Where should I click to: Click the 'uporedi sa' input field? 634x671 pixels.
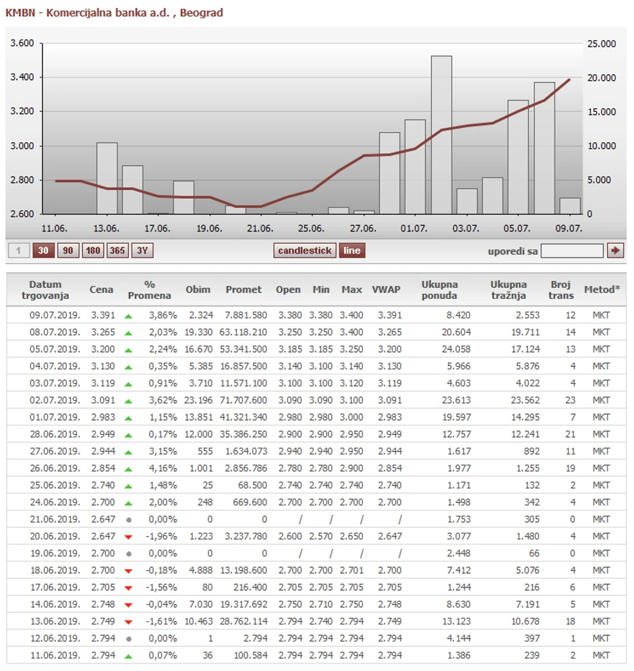point(572,251)
